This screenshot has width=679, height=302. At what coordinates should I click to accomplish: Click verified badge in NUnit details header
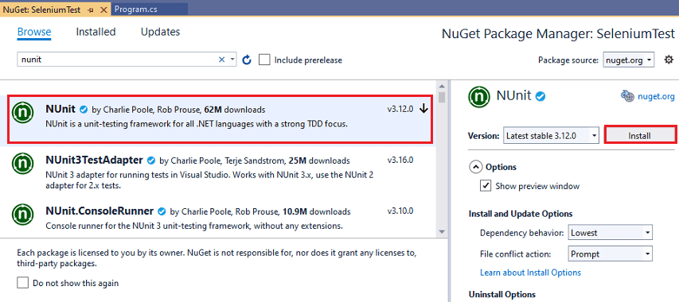coord(540,96)
